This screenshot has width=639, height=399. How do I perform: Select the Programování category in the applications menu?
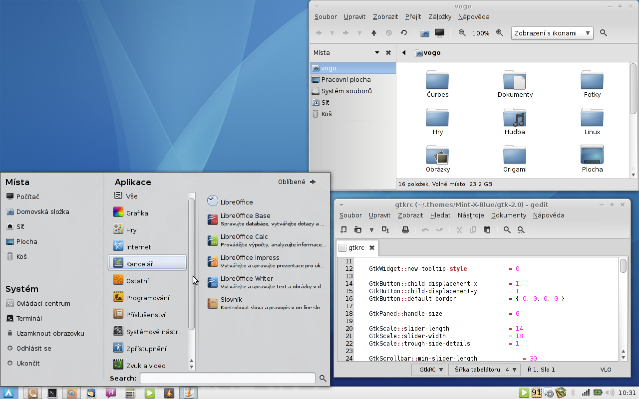coord(147,298)
